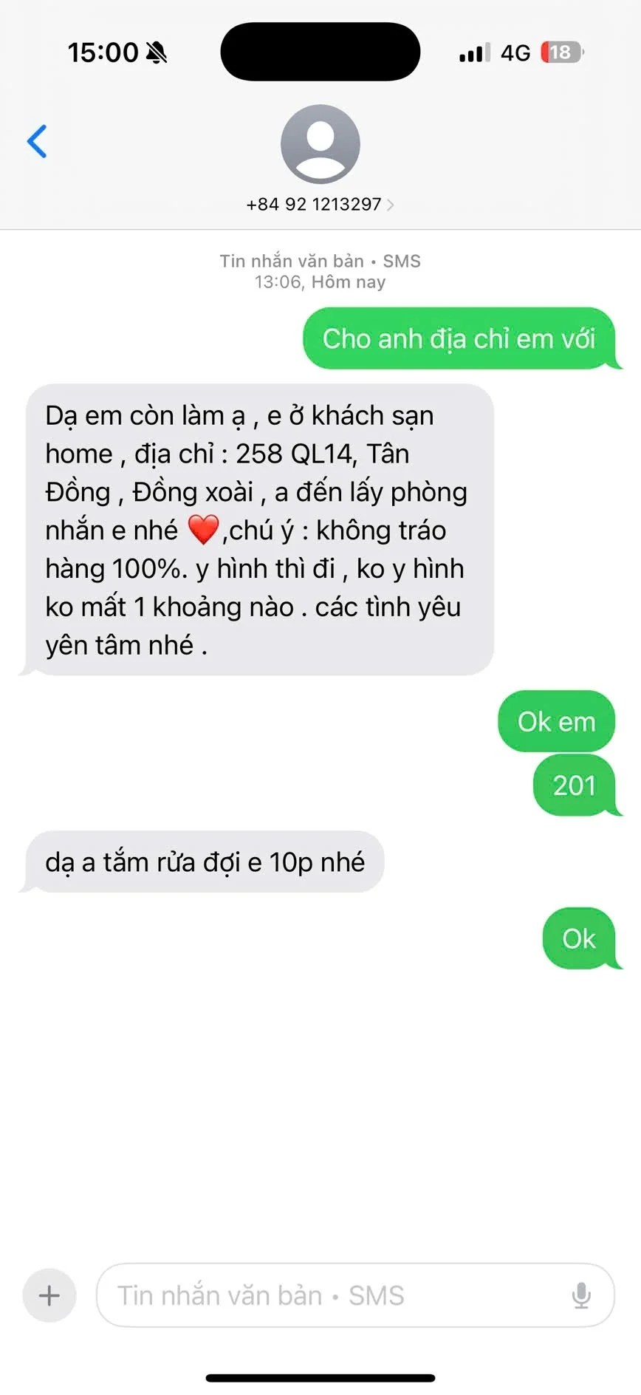
Task: Select the '201' sent message bubble
Action: click(x=575, y=785)
